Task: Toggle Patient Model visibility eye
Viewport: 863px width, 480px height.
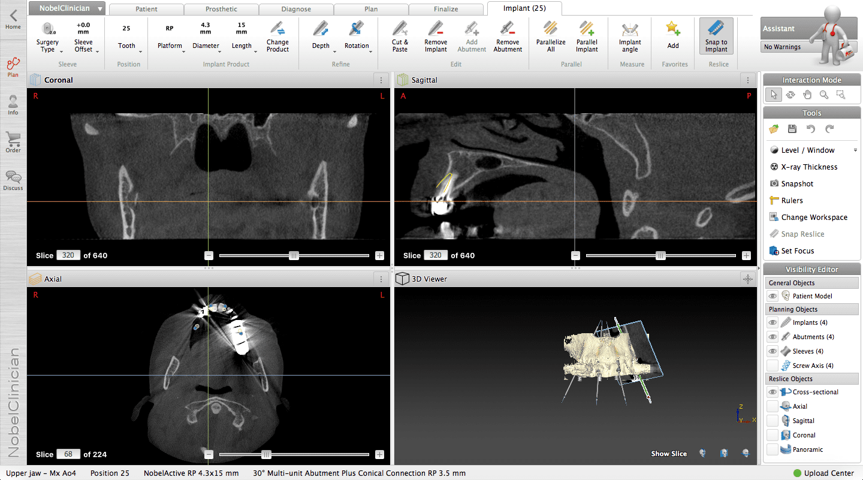Action: [x=773, y=296]
